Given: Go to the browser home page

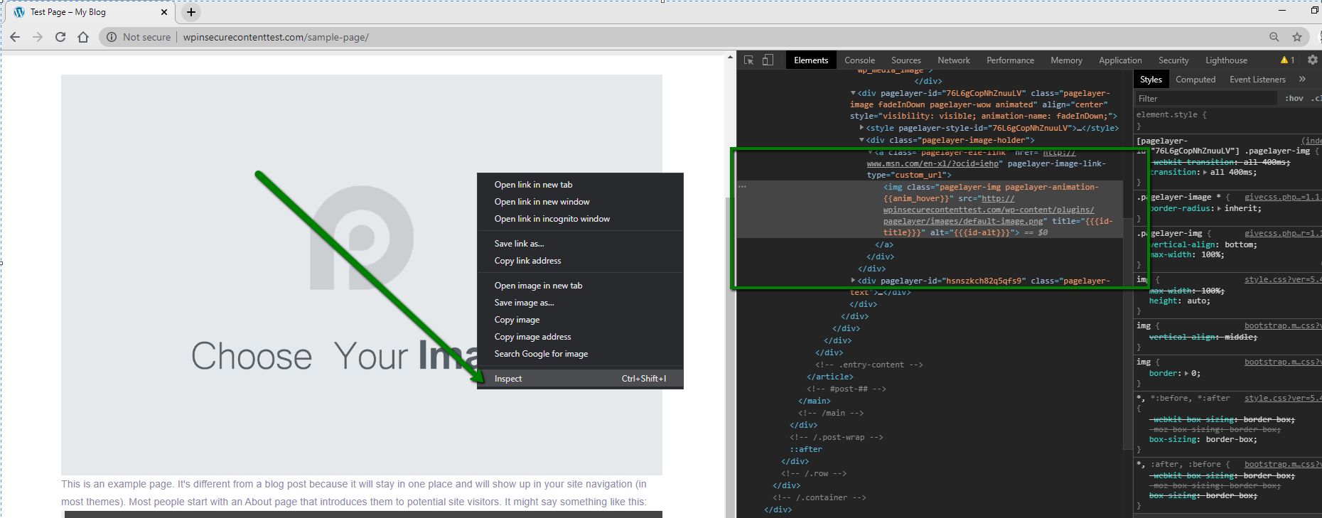Looking at the screenshot, I should (x=83, y=37).
